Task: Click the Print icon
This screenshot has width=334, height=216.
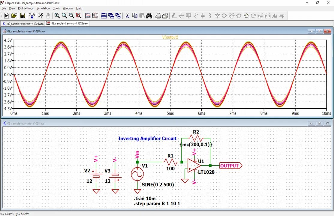Action: tap(158, 16)
